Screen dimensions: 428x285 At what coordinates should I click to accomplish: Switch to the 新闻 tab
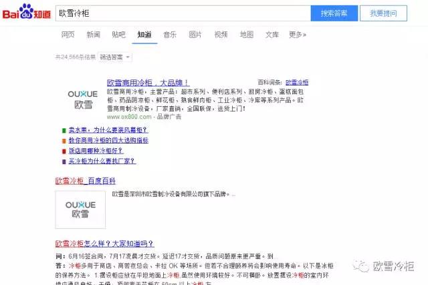94,35
